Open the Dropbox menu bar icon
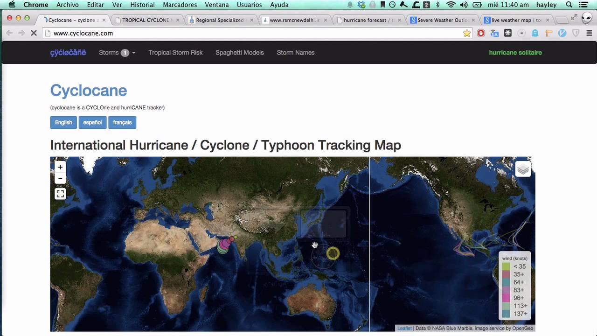This screenshot has height=336, width=597. [361, 5]
